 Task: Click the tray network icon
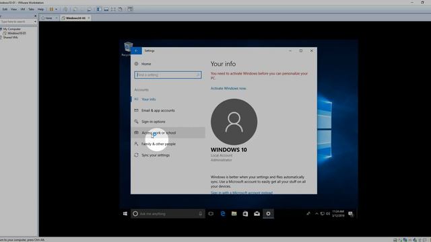(322, 214)
